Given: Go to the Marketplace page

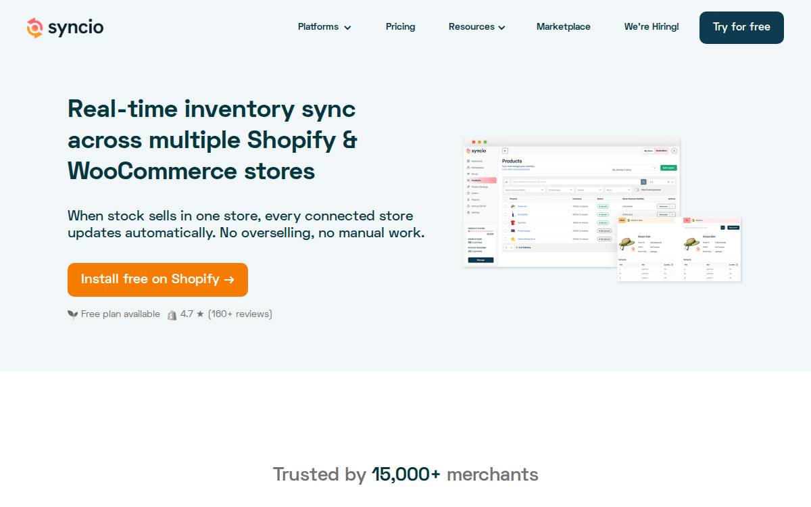Looking at the screenshot, I should (x=564, y=27).
